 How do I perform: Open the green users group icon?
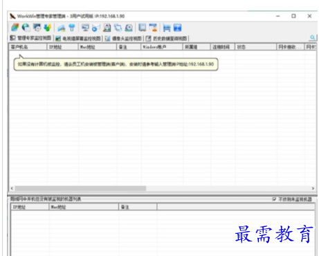pos(48,28)
